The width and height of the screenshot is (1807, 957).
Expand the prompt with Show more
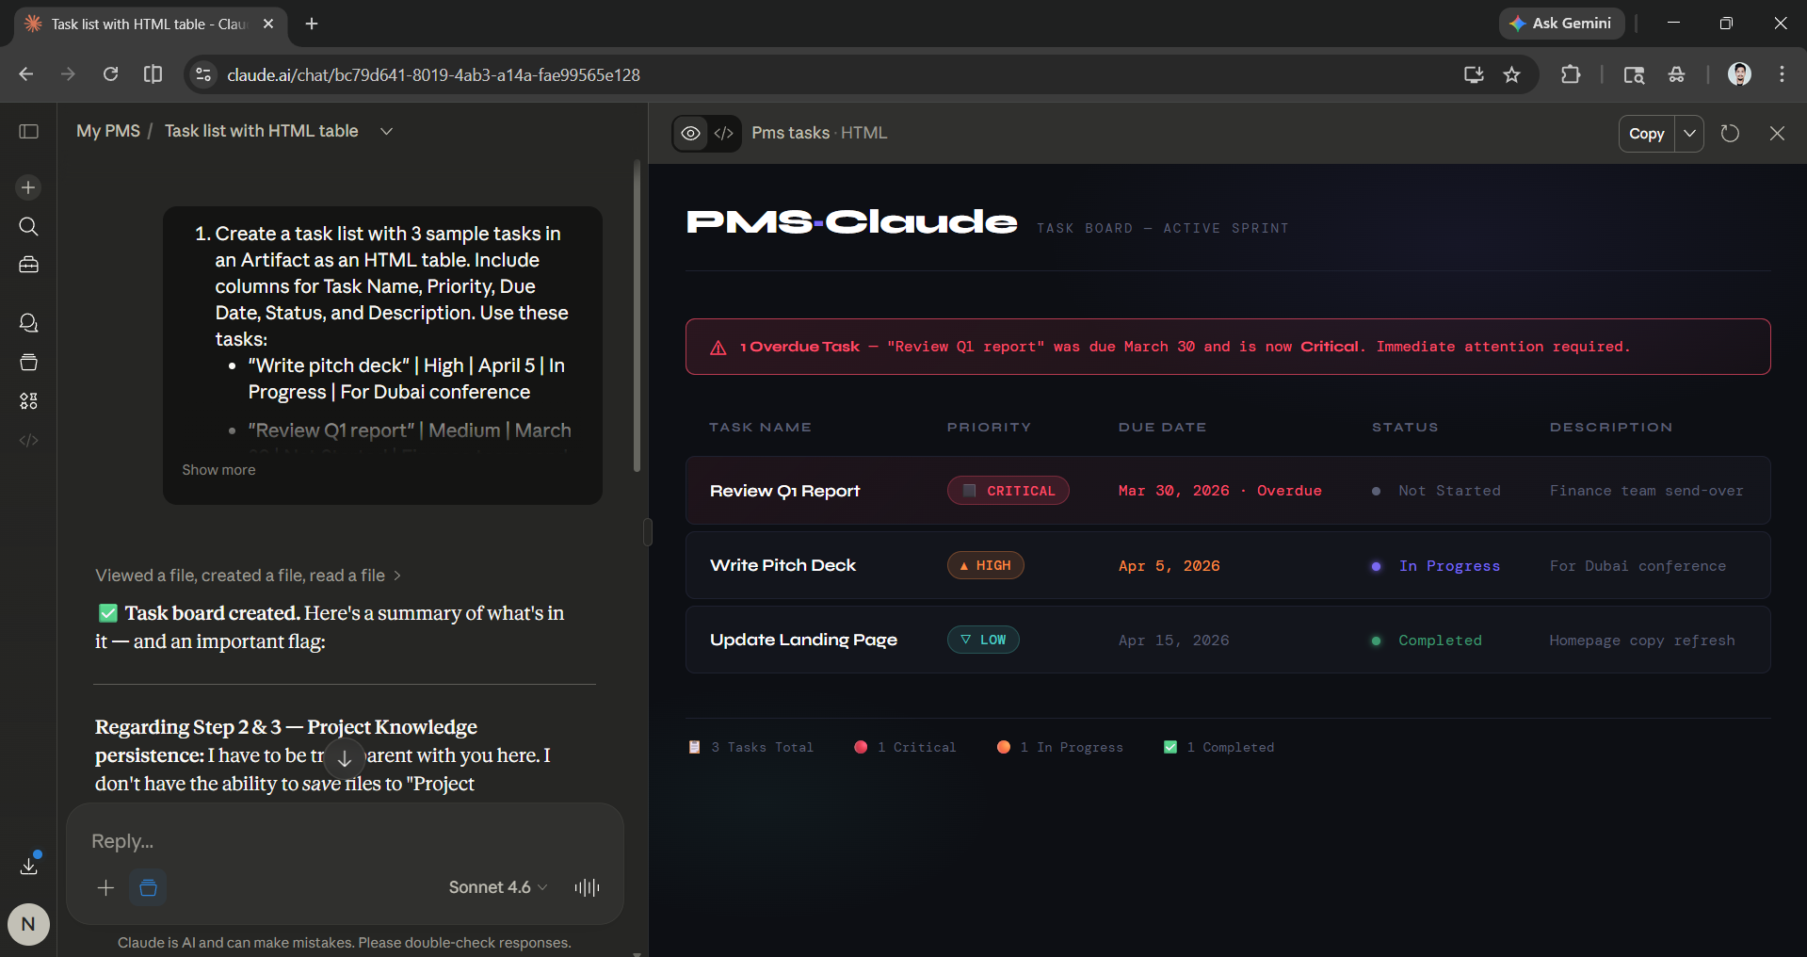[x=218, y=470]
